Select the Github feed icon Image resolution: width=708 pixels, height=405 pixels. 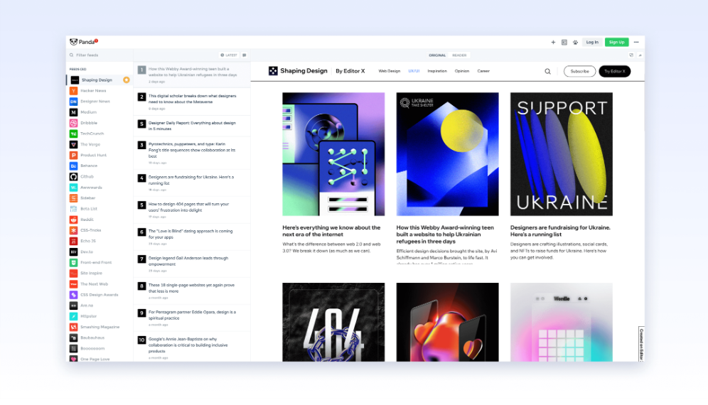click(74, 176)
